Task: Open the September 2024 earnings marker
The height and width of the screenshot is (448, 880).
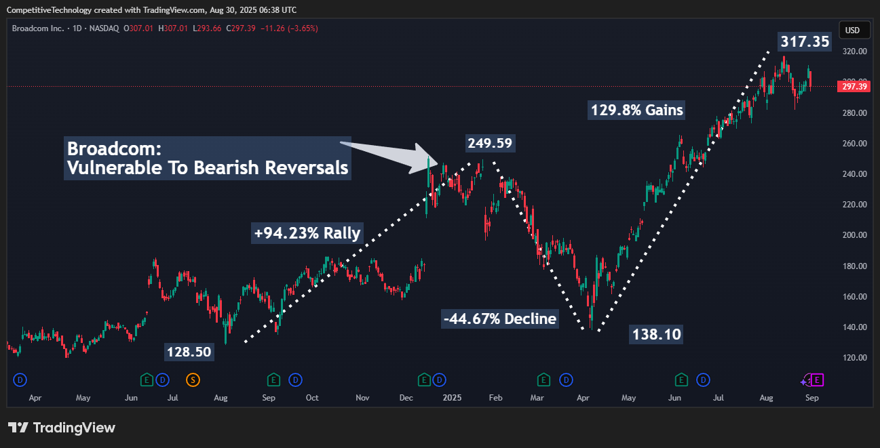Action: (273, 380)
